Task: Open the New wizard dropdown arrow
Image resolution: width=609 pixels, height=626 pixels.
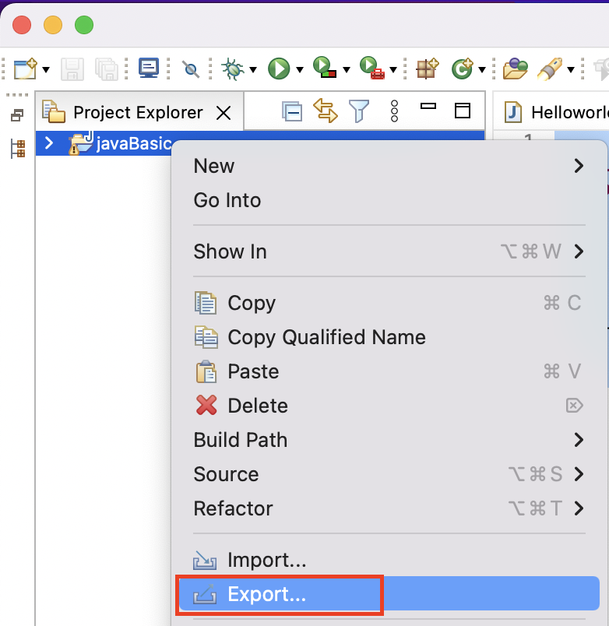Action: pos(46,70)
